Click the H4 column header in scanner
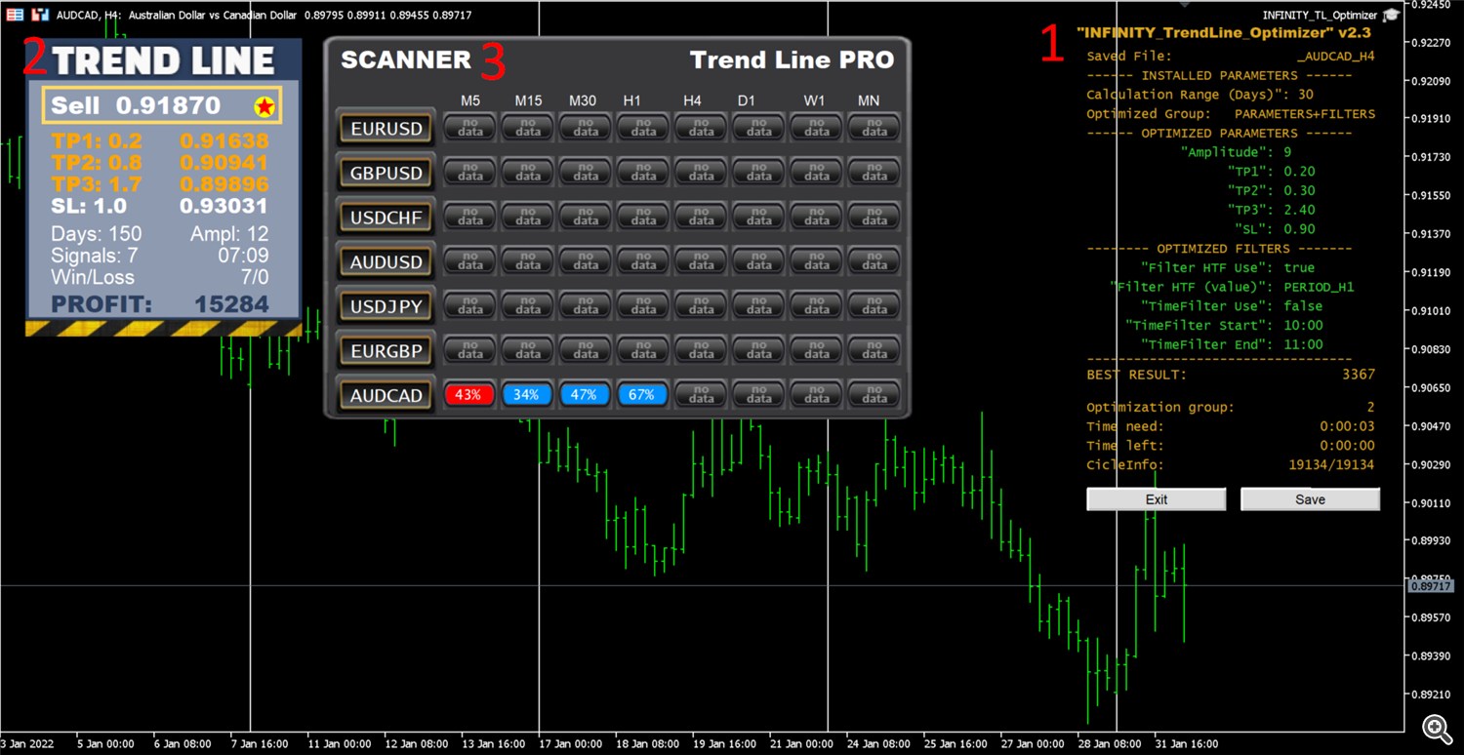The height and width of the screenshot is (755, 1464). [x=692, y=101]
